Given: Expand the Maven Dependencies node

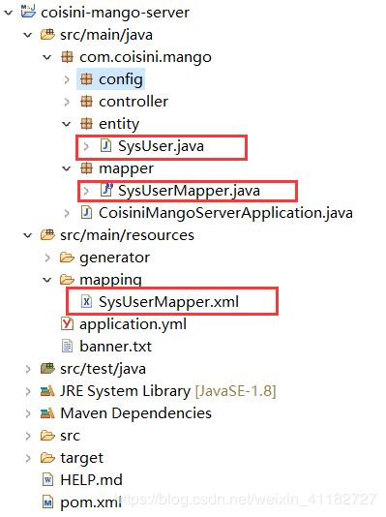Looking at the screenshot, I should [28, 413].
